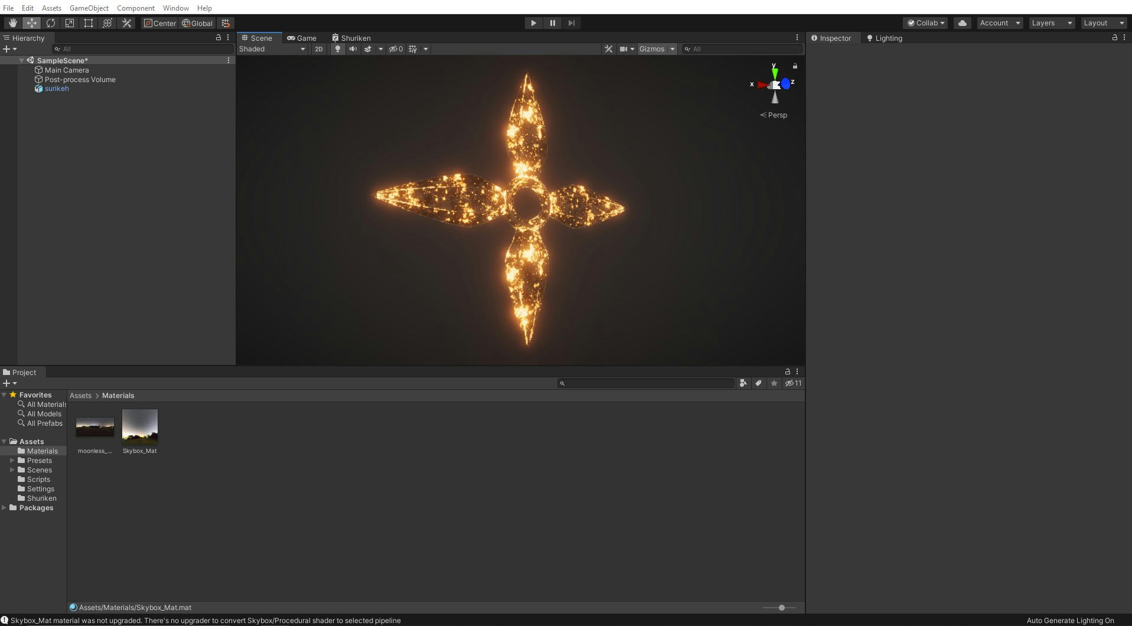Select the Rotate tool
The width and height of the screenshot is (1132, 626).
pyautogui.click(x=51, y=23)
